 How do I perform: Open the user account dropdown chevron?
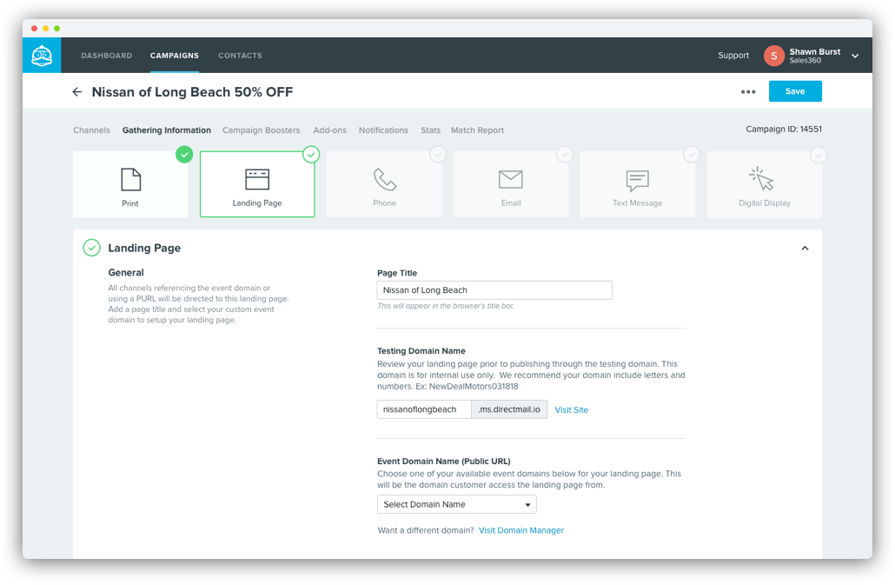tap(855, 56)
